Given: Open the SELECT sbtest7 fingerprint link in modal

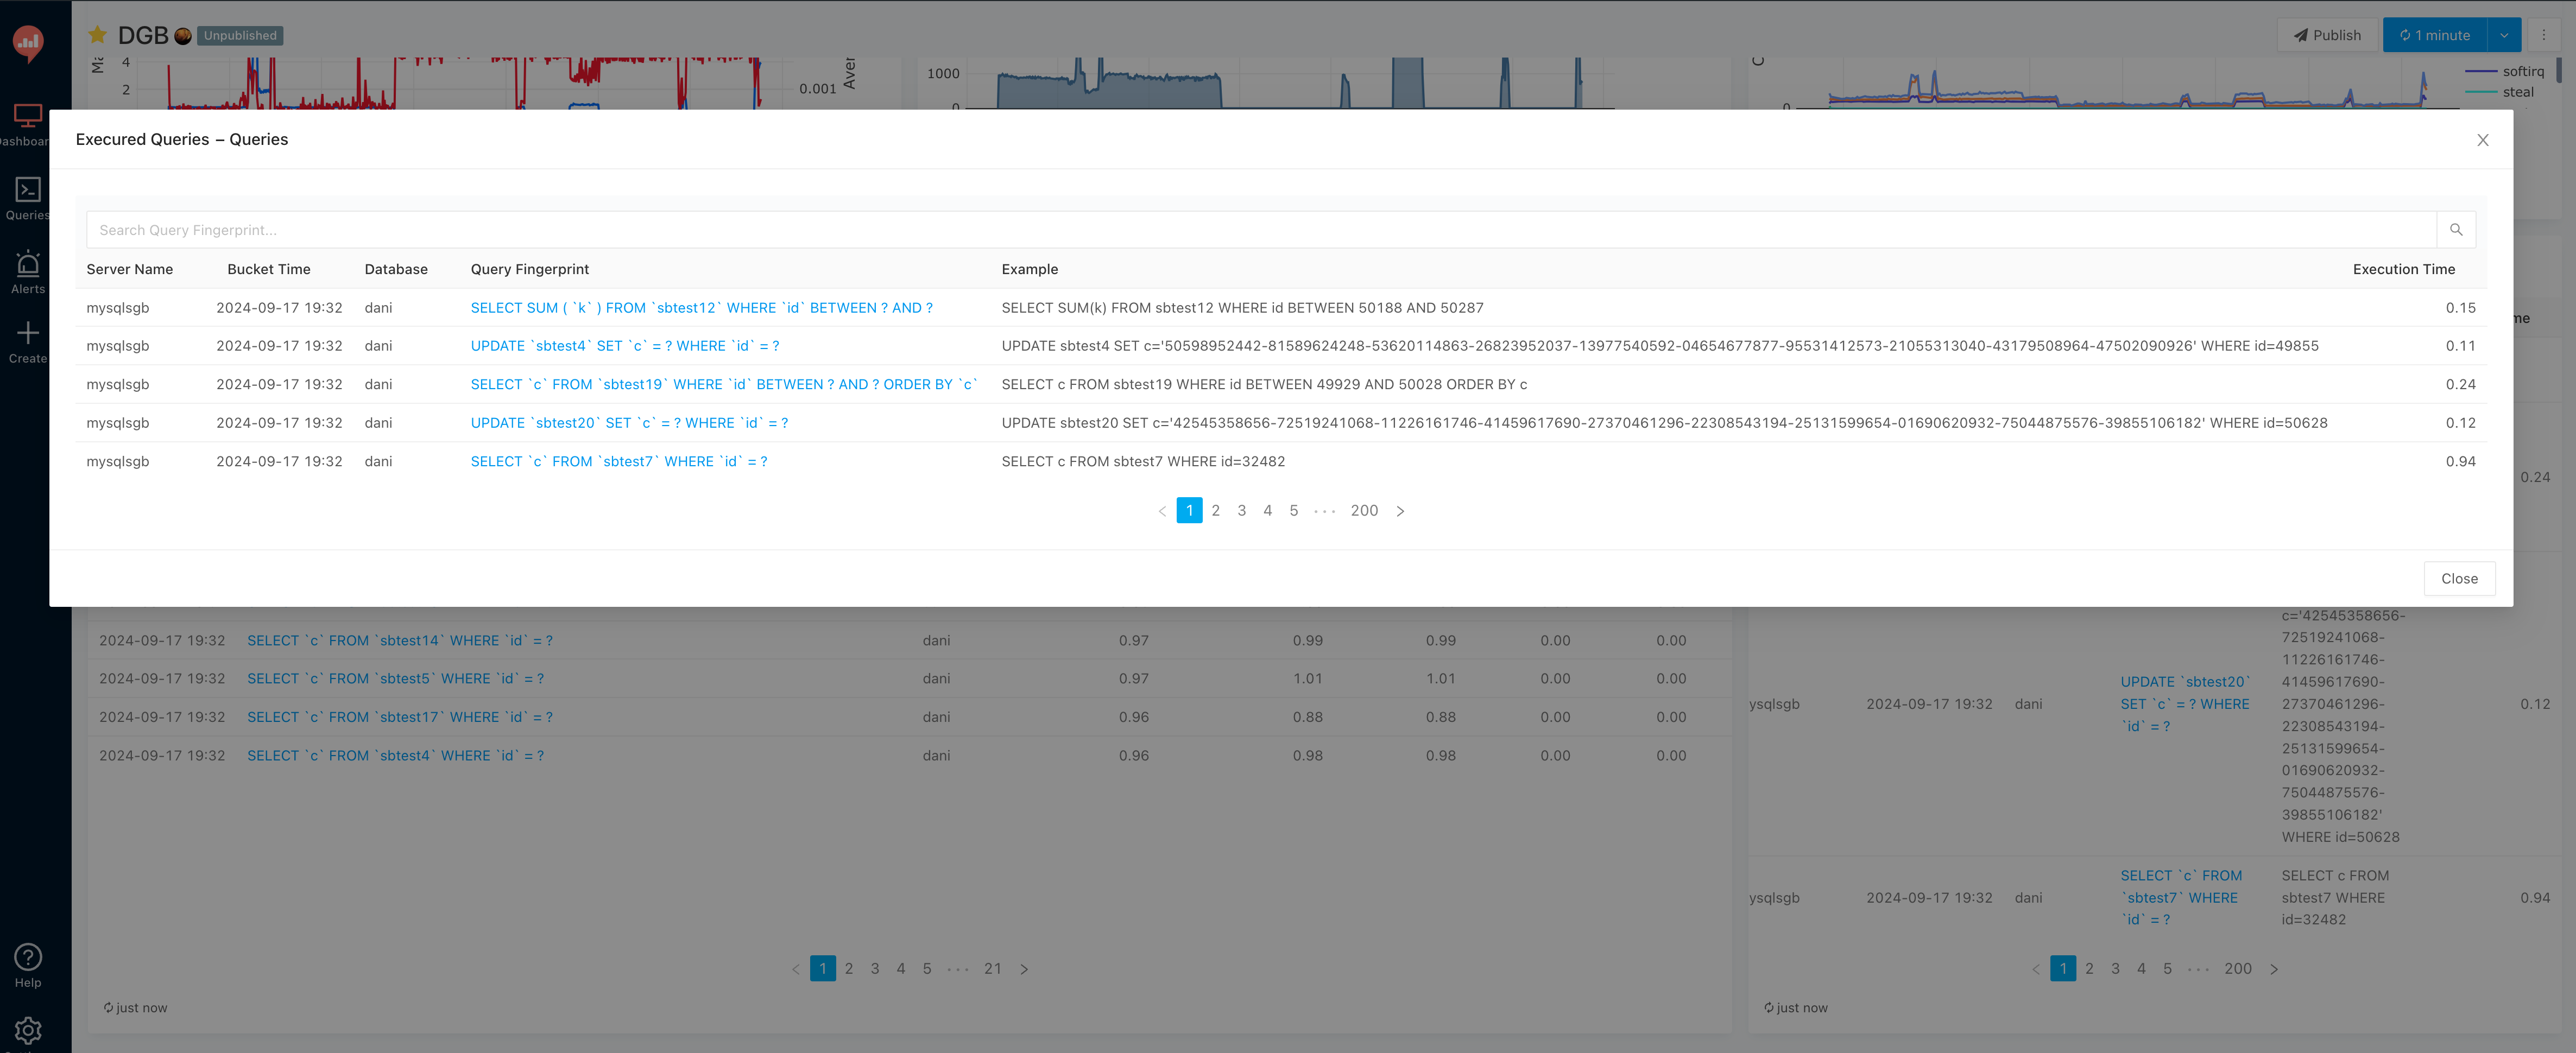Looking at the screenshot, I should tap(619, 461).
